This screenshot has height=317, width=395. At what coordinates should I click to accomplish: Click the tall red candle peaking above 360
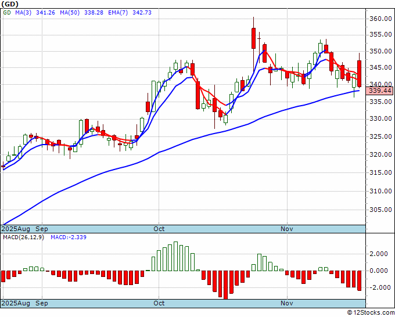click(253, 38)
